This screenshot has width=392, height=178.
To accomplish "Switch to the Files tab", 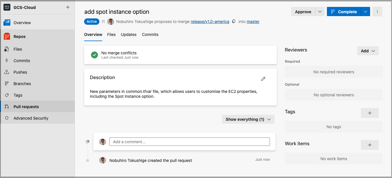I will (111, 35).
